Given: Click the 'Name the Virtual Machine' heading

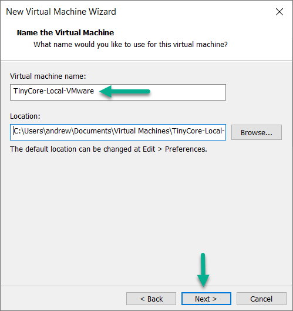Looking at the screenshot, I should point(65,33).
